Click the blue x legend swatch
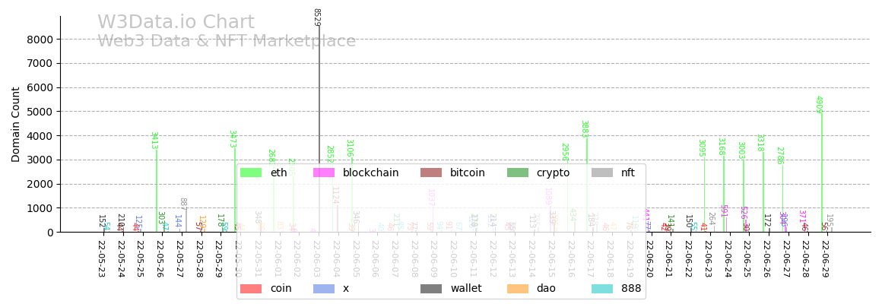The image size is (882, 304). (x=324, y=289)
